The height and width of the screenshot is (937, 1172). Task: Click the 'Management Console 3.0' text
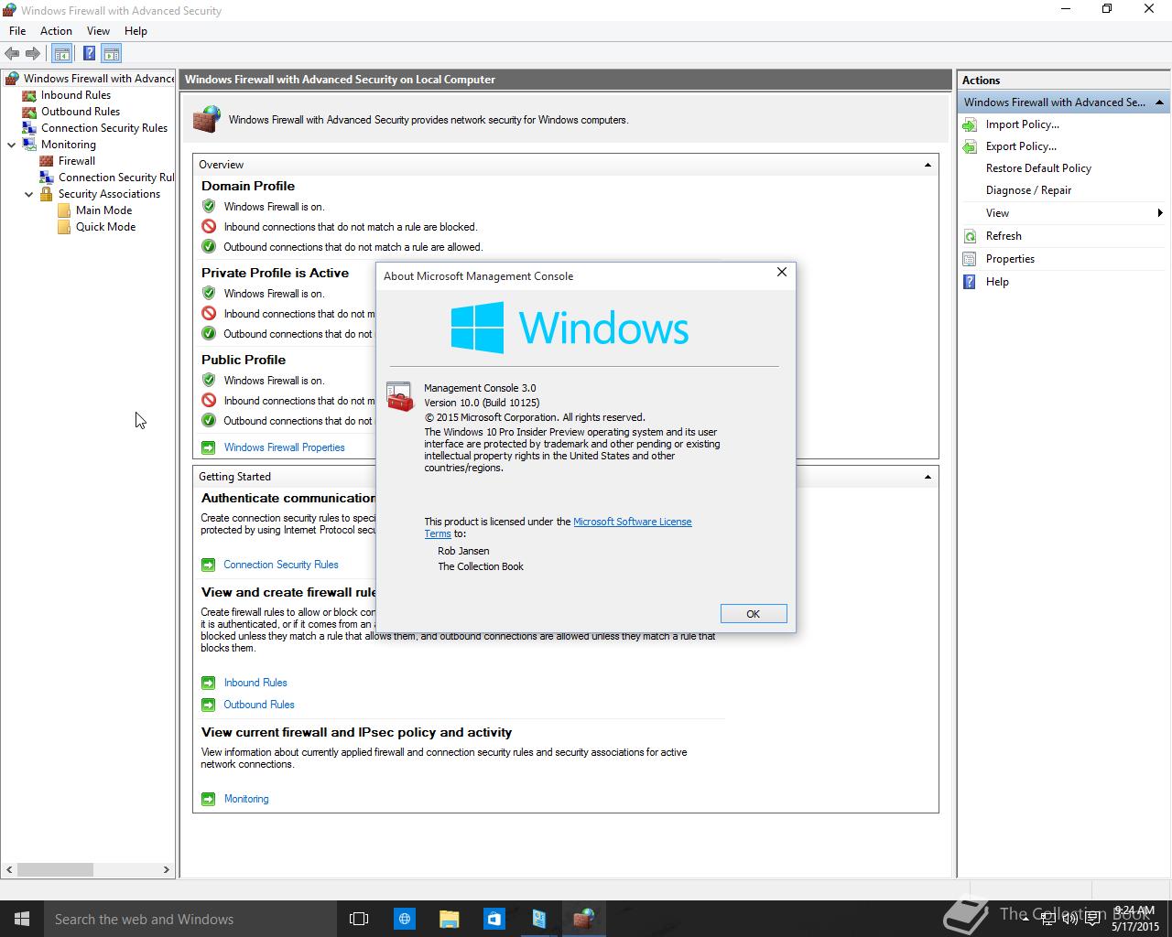pyautogui.click(x=480, y=388)
